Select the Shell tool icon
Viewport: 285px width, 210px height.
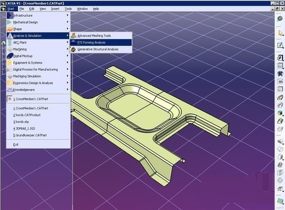pos(280,165)
